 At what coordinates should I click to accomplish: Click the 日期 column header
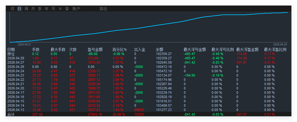[x=11, y=50]
